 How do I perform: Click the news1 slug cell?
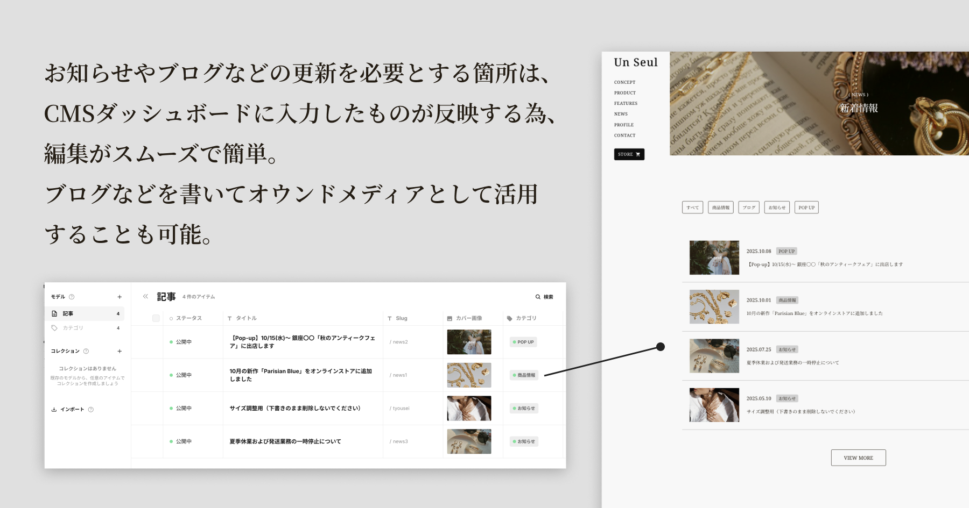[x=398, y=375]
